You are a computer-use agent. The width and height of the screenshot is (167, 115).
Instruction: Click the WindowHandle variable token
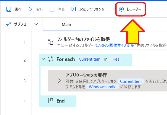click(x=103, y=87)
